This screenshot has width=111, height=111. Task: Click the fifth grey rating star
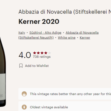pyautogui.click(x=49, y=53)
